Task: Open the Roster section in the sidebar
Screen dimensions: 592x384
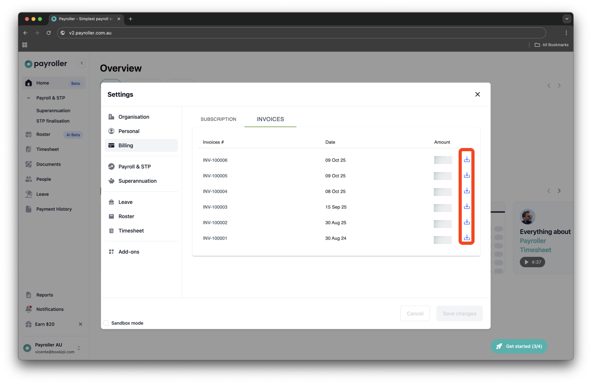Action: [42, 134]
